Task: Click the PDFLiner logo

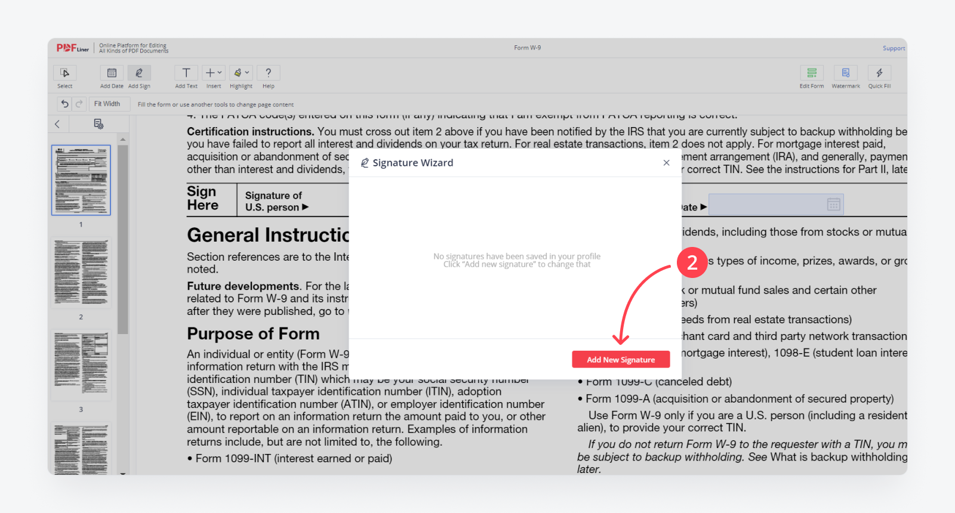Action: click(73, 48)
